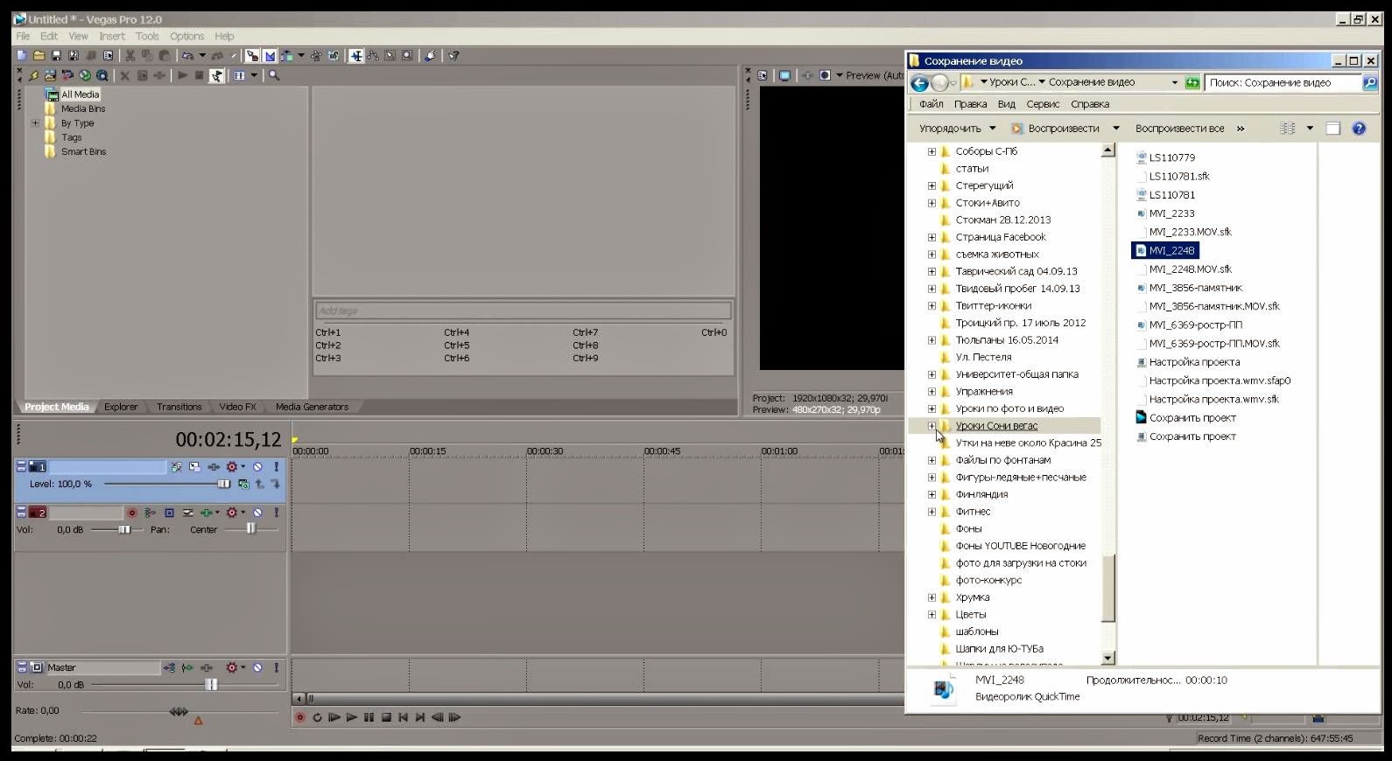Click the Explorer help question mark icon

click(1359, 129)
